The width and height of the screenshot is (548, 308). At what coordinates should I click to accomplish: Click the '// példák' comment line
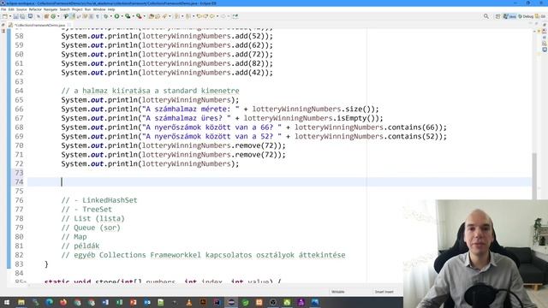coord(80,246)
